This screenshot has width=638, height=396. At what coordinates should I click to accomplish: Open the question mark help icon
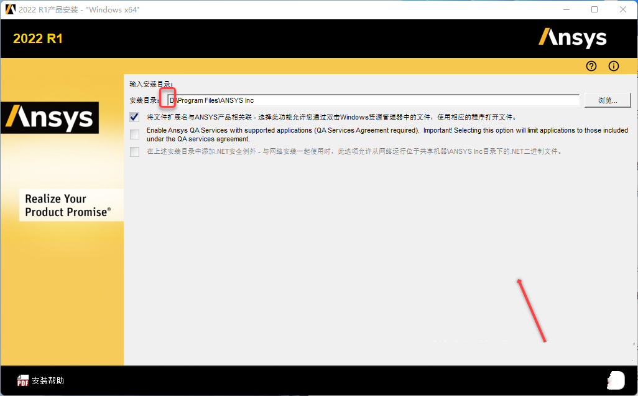coord(591,66)
